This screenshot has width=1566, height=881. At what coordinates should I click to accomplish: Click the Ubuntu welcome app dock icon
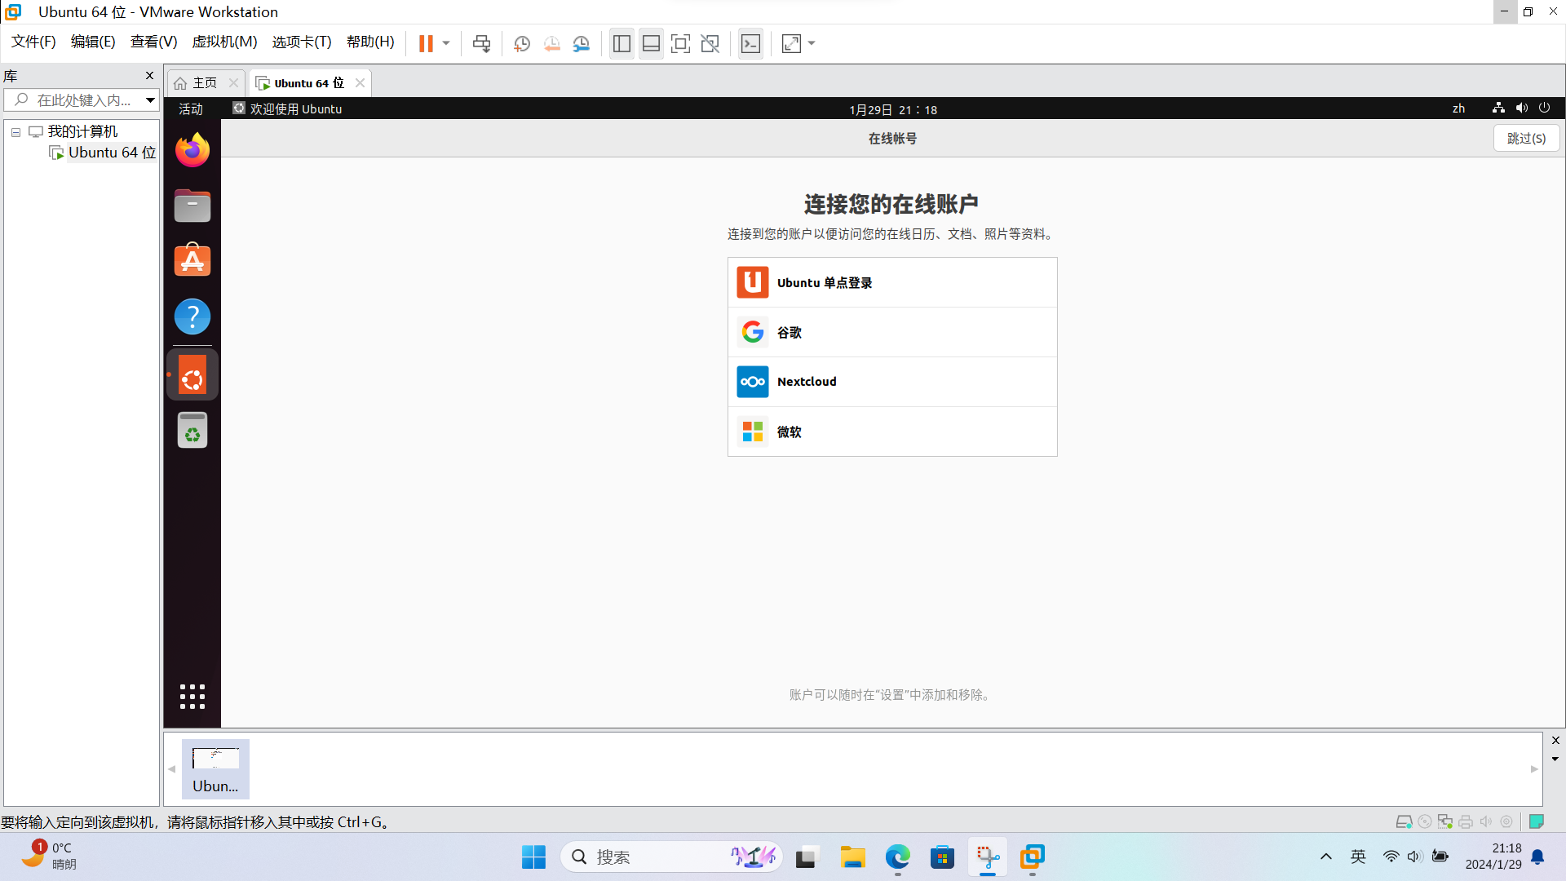(192, 375)
